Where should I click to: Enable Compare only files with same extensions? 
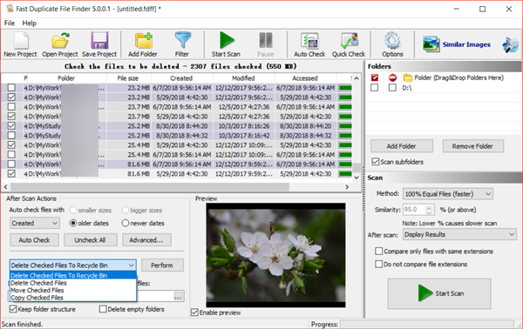378,251
